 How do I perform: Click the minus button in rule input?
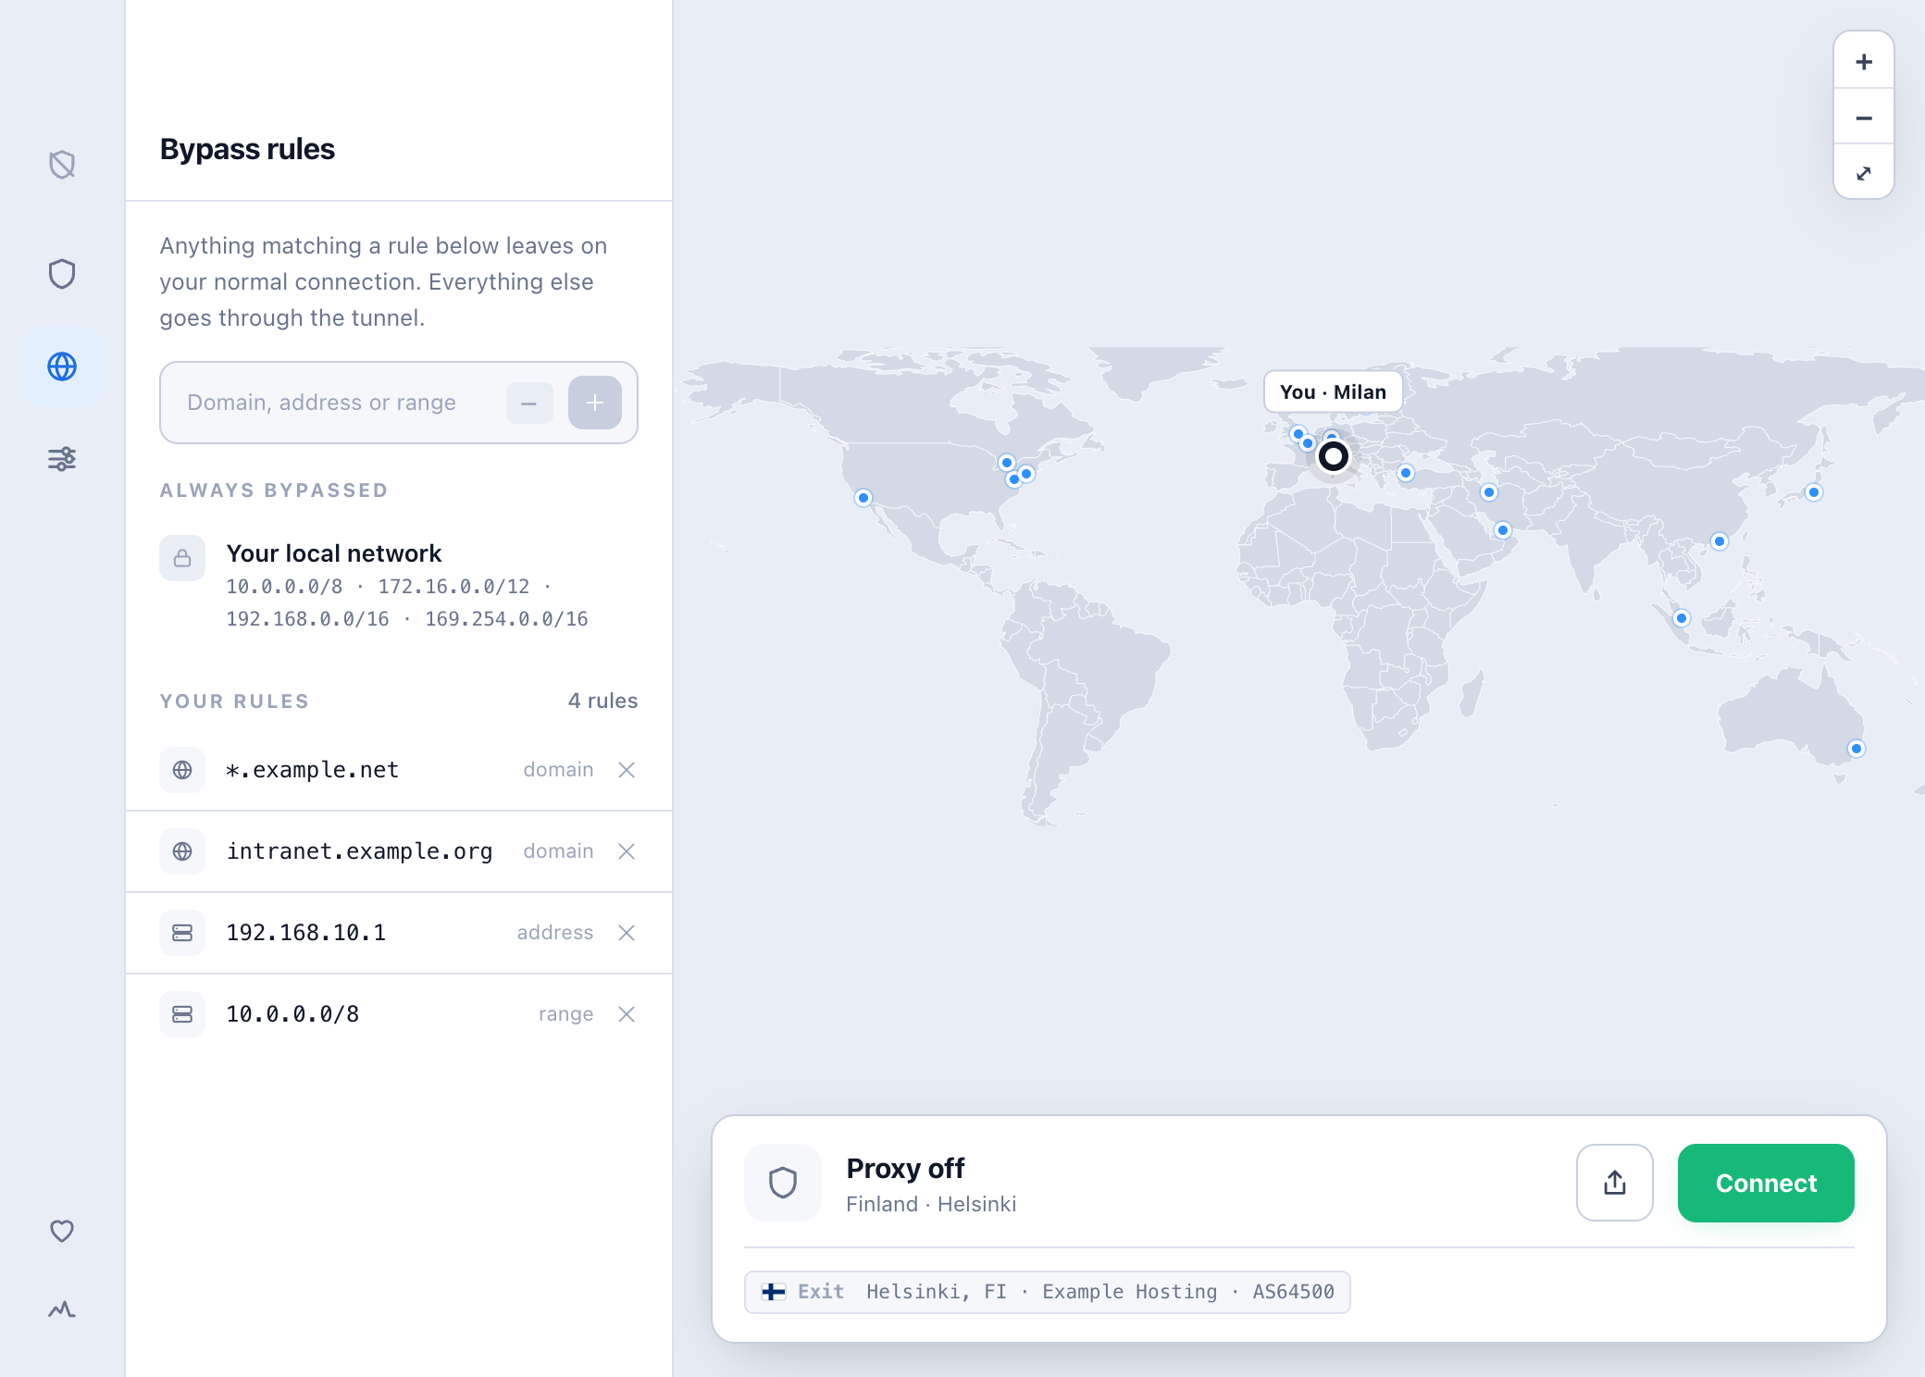click(529, 403)
